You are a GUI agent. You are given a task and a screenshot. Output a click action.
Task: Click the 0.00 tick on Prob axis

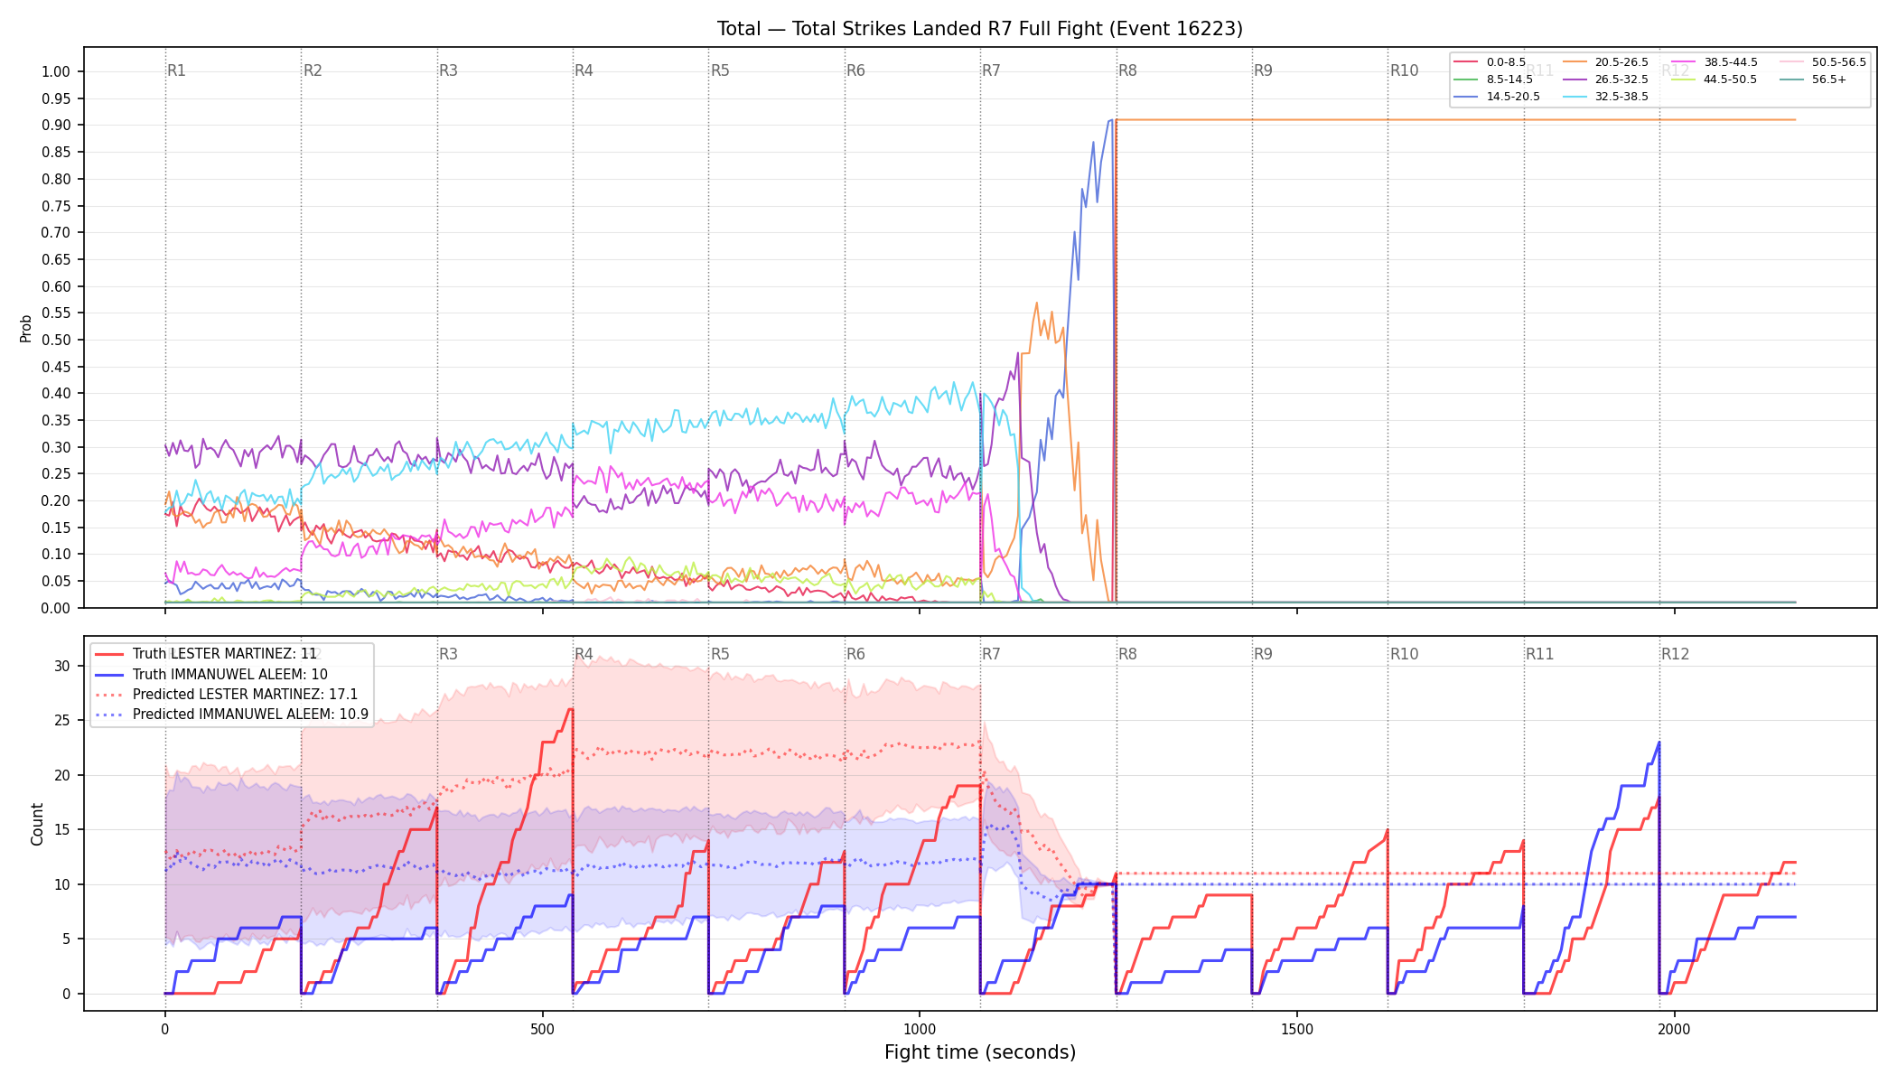pos(56,608)
